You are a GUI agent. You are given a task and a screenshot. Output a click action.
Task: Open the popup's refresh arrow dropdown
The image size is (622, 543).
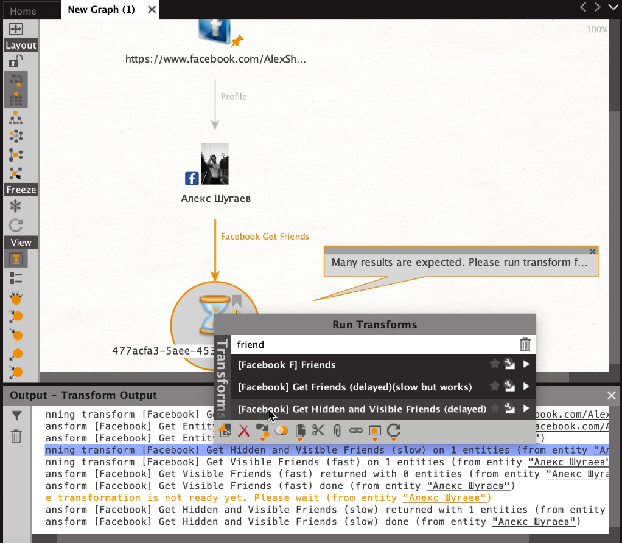coord(394,431)
